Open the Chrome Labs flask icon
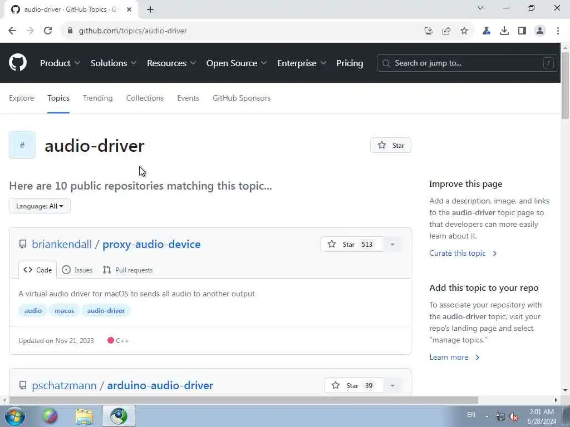Screen dimensions: 570x427 (x=486, y=31)
